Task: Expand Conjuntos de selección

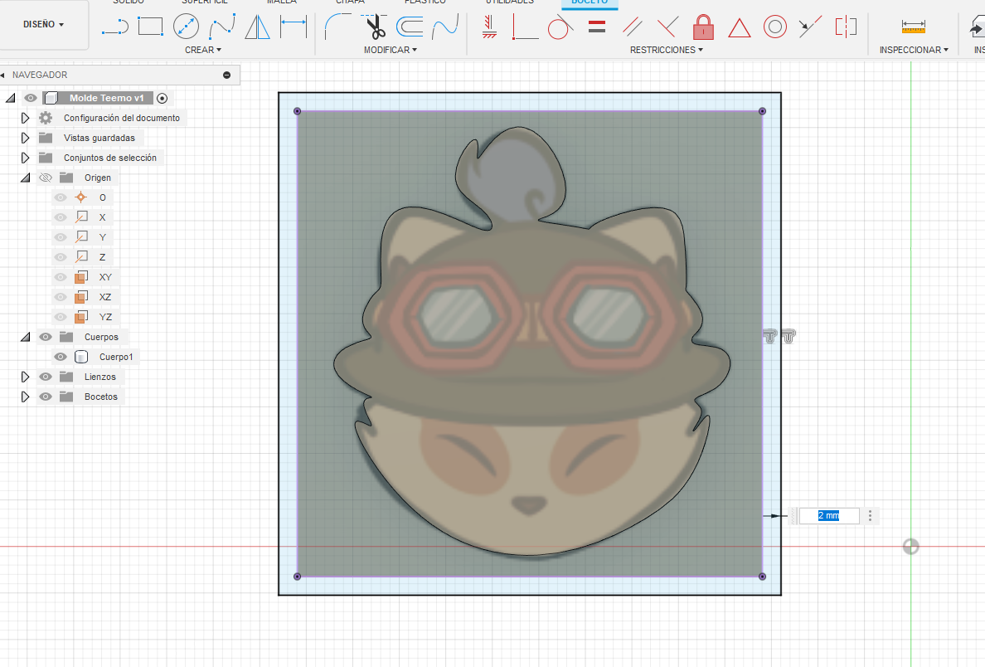Action: click(25, 158)
